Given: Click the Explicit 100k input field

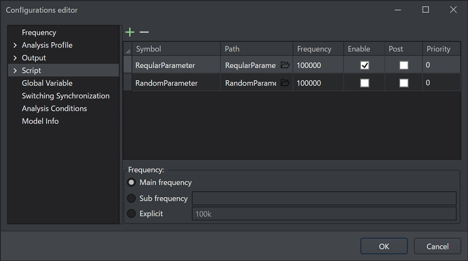Looking at the screenshot, I should [324, 214].
